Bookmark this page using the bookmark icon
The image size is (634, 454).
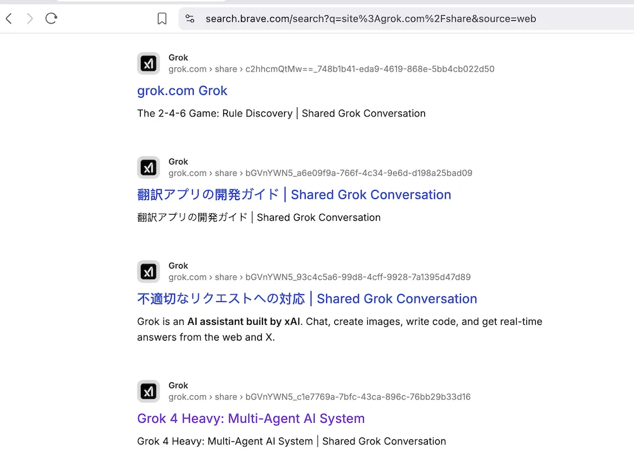point(162,18)
